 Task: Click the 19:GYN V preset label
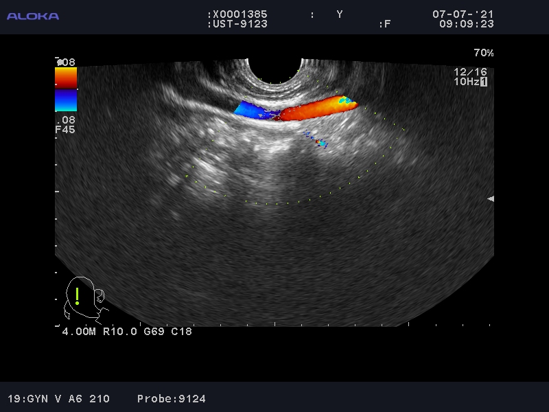(x=40, y=398)
